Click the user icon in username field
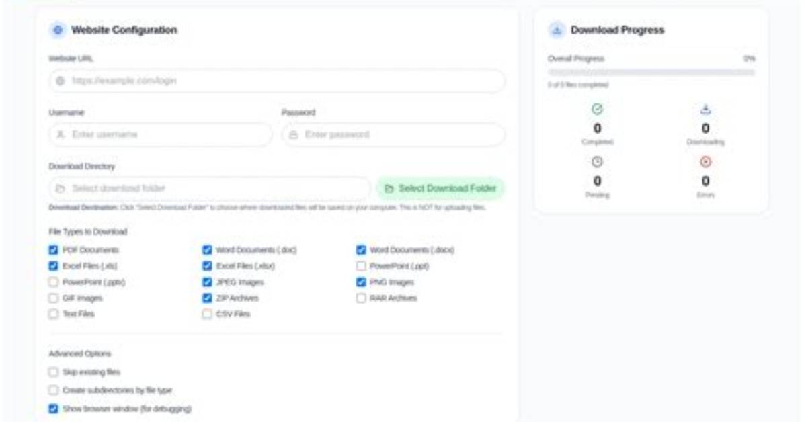Image resolution: width=804 pixels, height=422 pixels. 61,134
